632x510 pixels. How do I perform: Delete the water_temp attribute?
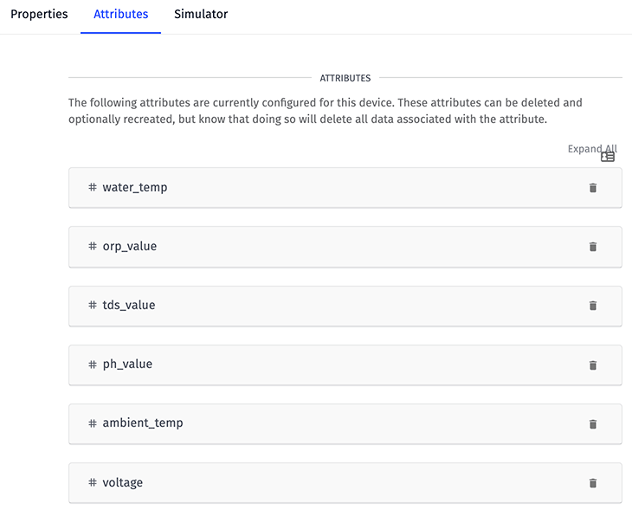[x=593, y=188]
